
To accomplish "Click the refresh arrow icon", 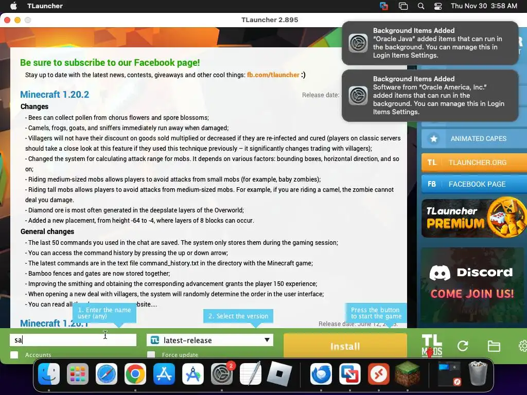I will (x=463, y=346).
